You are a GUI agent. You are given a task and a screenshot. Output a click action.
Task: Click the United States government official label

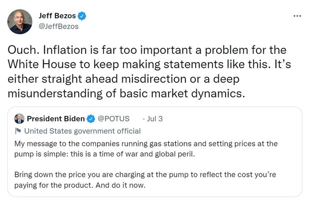coord(82,131)
